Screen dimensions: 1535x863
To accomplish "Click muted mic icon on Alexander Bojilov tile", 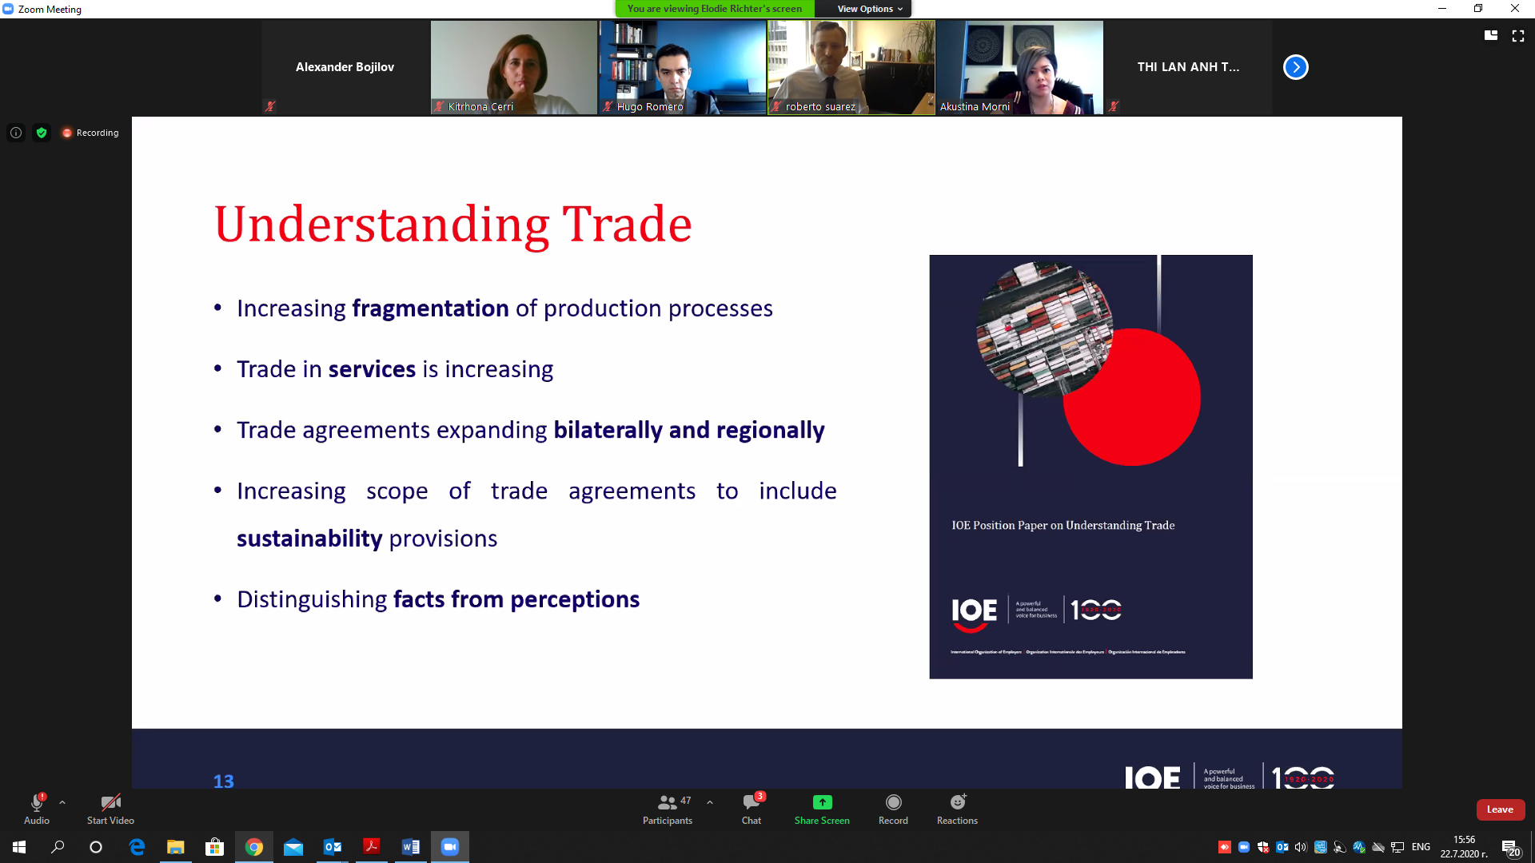I will coord(270,106).
